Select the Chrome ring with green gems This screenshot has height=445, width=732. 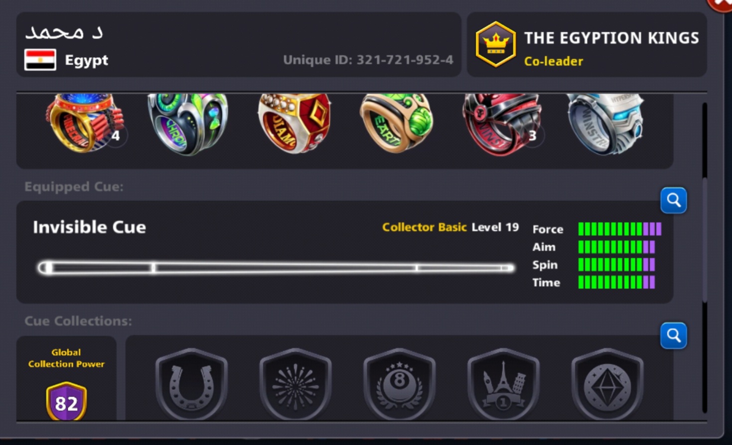click(188, 123)
